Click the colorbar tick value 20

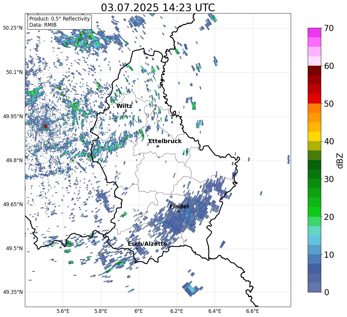click(329, 217)
